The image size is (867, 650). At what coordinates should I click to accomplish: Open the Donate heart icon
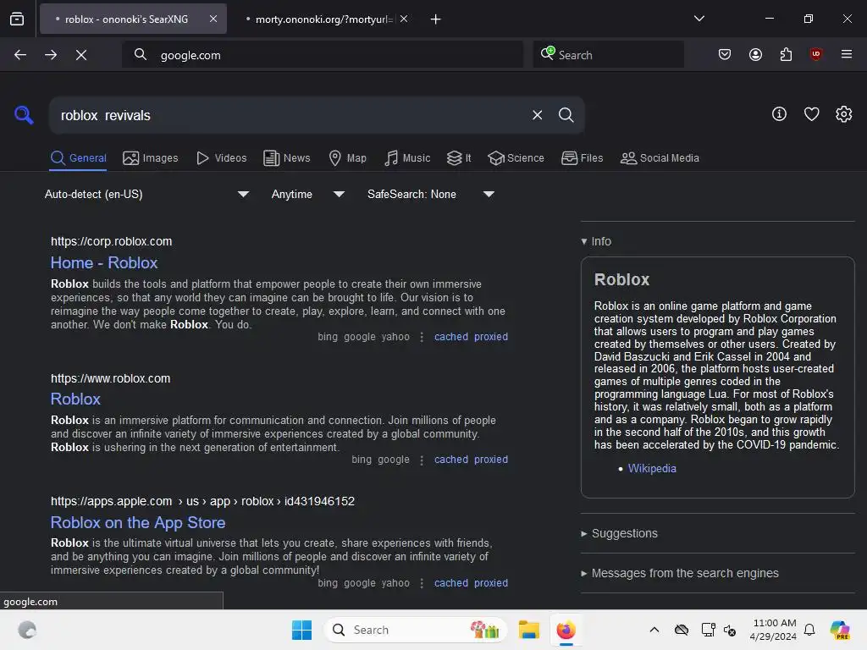coord(811,114)
